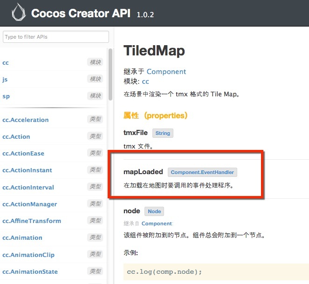Click the Cocos Creator logo icon
This screenshot has height=284, width=309.
(19, 13)
